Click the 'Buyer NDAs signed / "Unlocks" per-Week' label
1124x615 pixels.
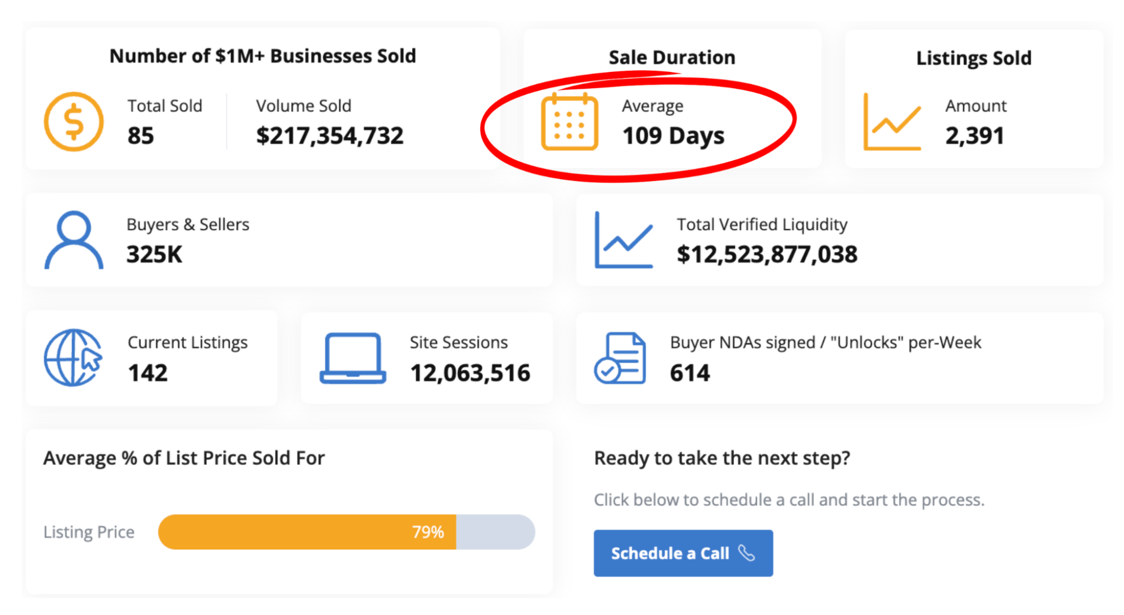(825, 342)
